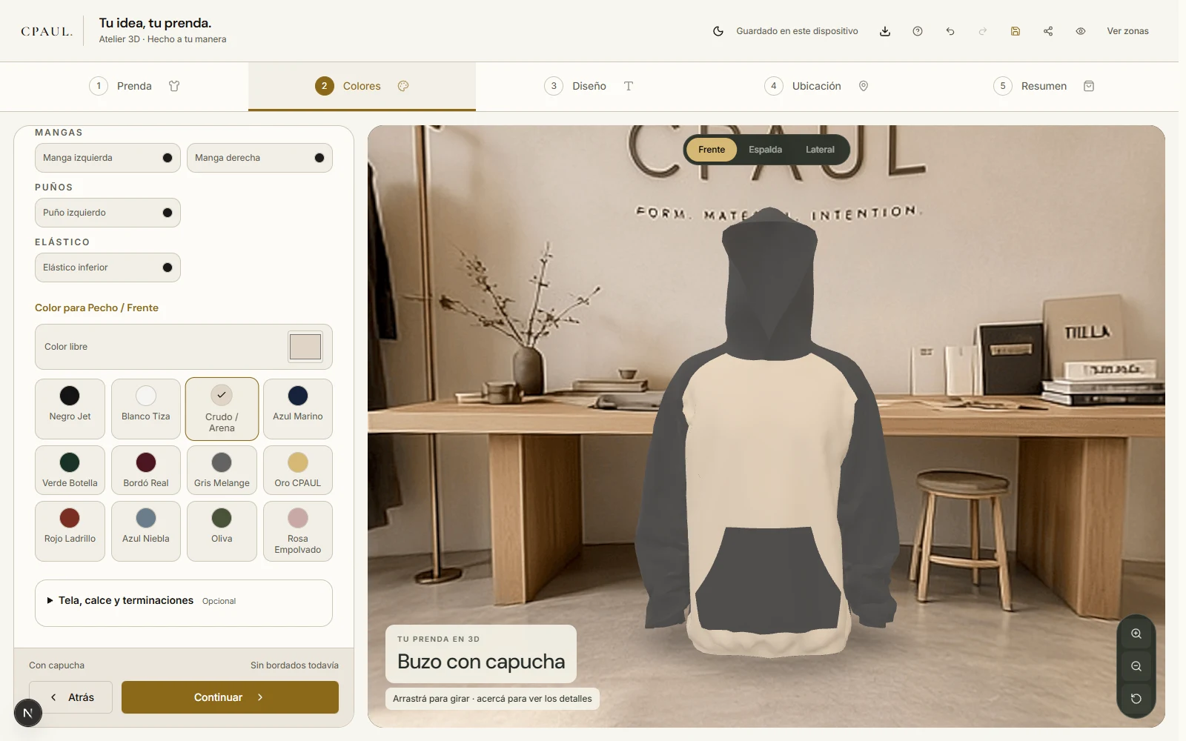
Task: Undo last change with undo arrow
Action: coord(950,31)
